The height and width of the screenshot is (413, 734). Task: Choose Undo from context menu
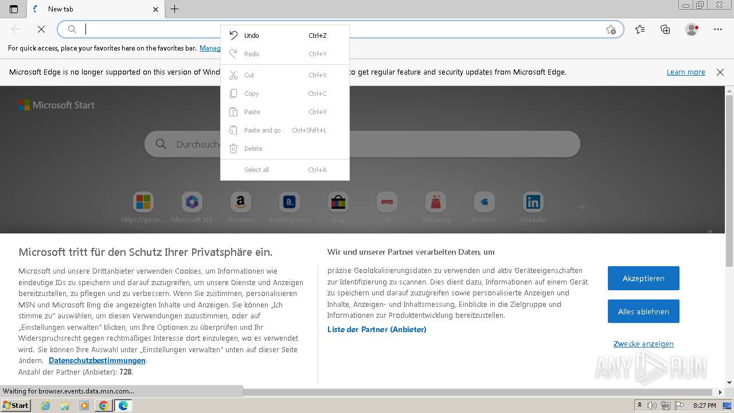tap(285, 36)
